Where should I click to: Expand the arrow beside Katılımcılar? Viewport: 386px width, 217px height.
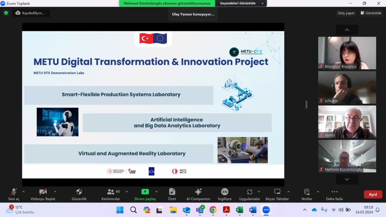click(x=127, y=192)
